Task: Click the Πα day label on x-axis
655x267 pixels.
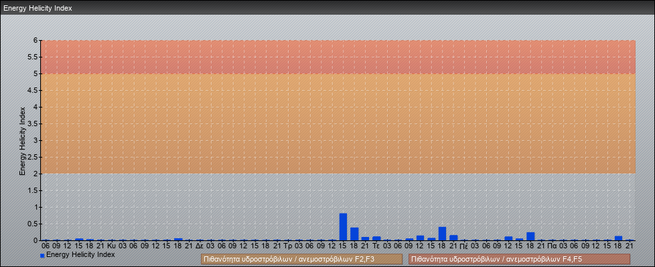Action: (x=553, y=246)
